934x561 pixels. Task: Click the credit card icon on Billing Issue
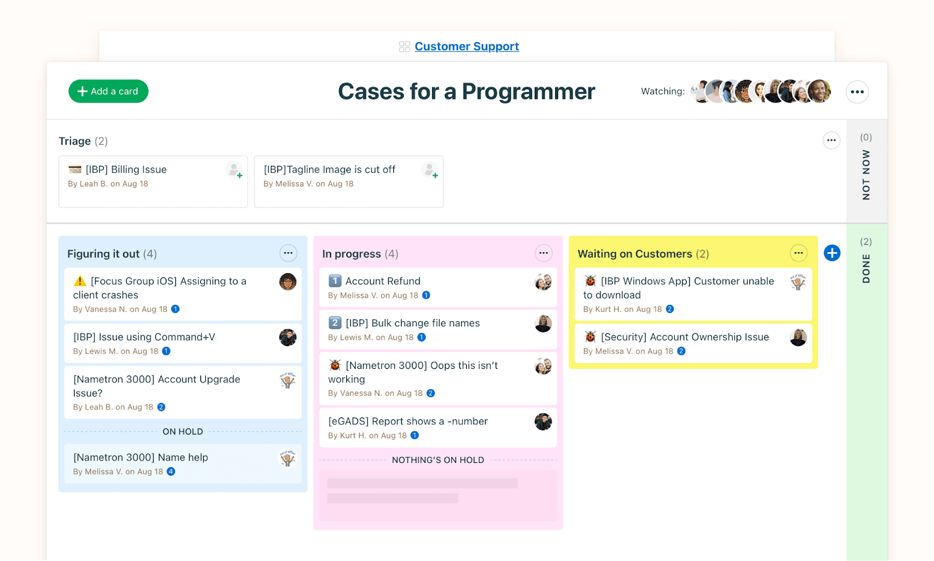75,169
